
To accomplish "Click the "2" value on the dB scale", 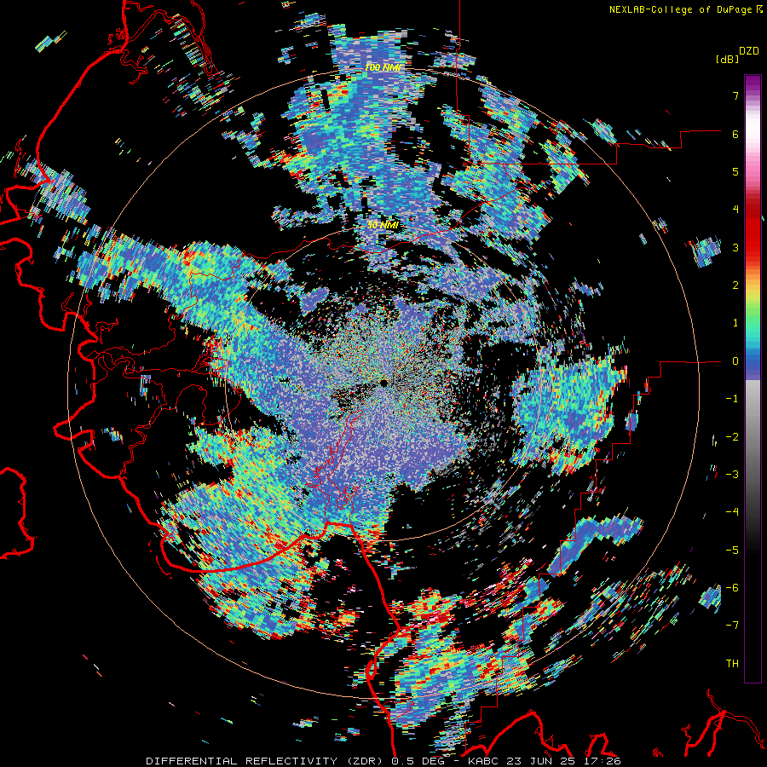I will click(x=735, y=285).
